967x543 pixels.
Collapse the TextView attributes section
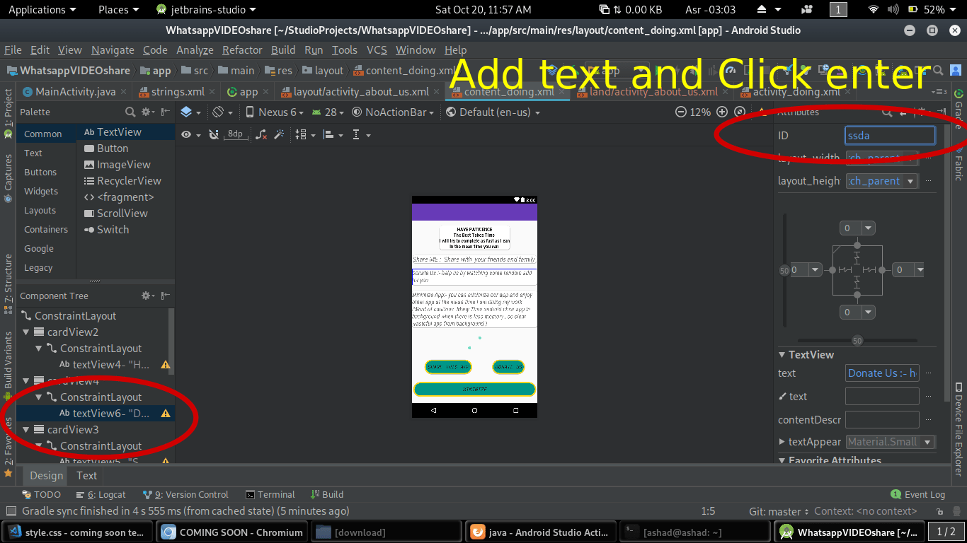point(782,355)
